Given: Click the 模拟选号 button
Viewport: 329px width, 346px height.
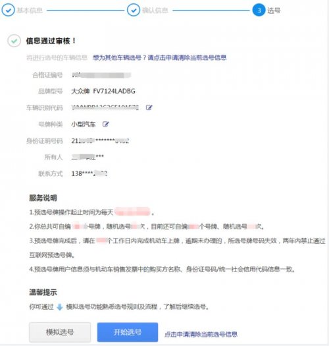Looking at the screenshot, I should point(60,332).
